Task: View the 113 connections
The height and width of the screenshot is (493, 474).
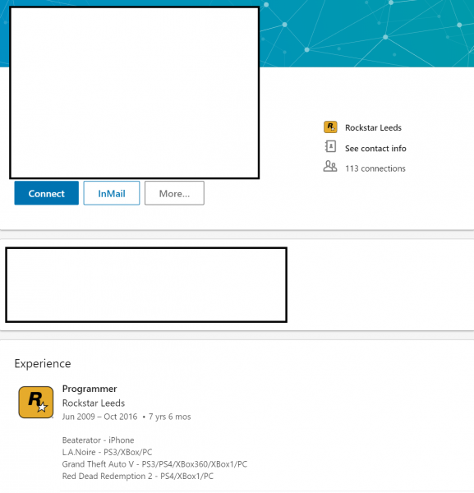Action: tap(375, 168)
